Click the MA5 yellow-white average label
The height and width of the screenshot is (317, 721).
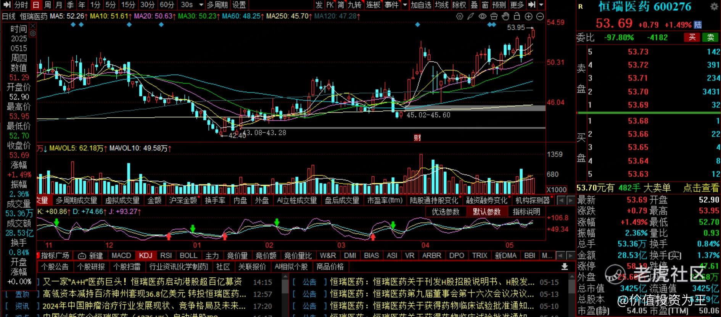point(69,16)
